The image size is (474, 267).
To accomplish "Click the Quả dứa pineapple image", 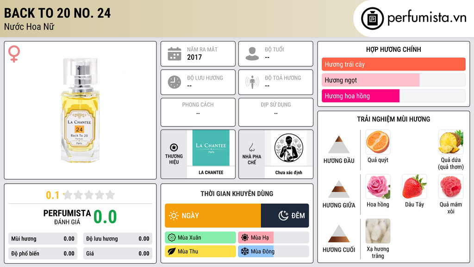I will point(451,142).
